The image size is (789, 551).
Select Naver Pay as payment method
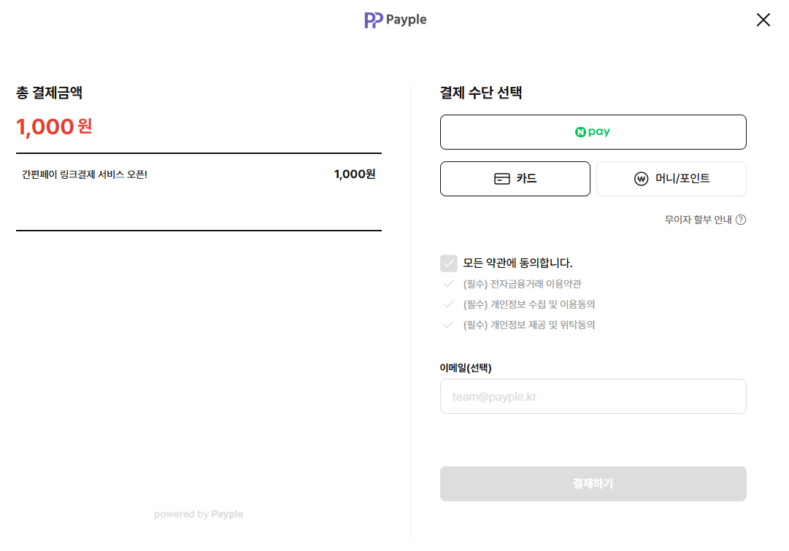593,131
